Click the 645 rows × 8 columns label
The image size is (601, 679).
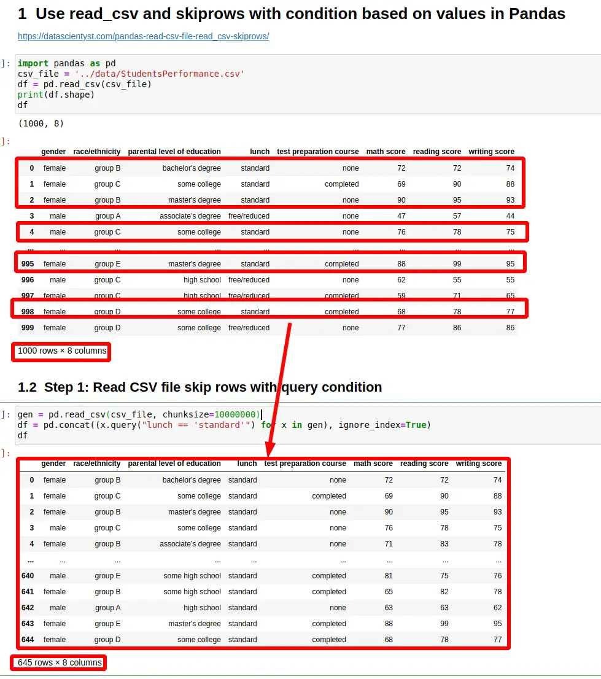tap(58, 662)
